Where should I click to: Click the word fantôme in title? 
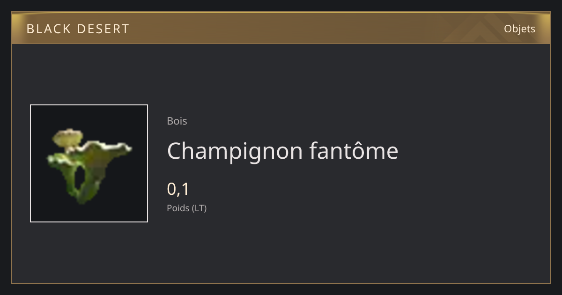[x=354, y=150]
